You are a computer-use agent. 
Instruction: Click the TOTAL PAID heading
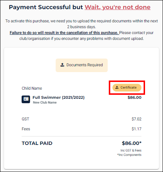(37, 143)
